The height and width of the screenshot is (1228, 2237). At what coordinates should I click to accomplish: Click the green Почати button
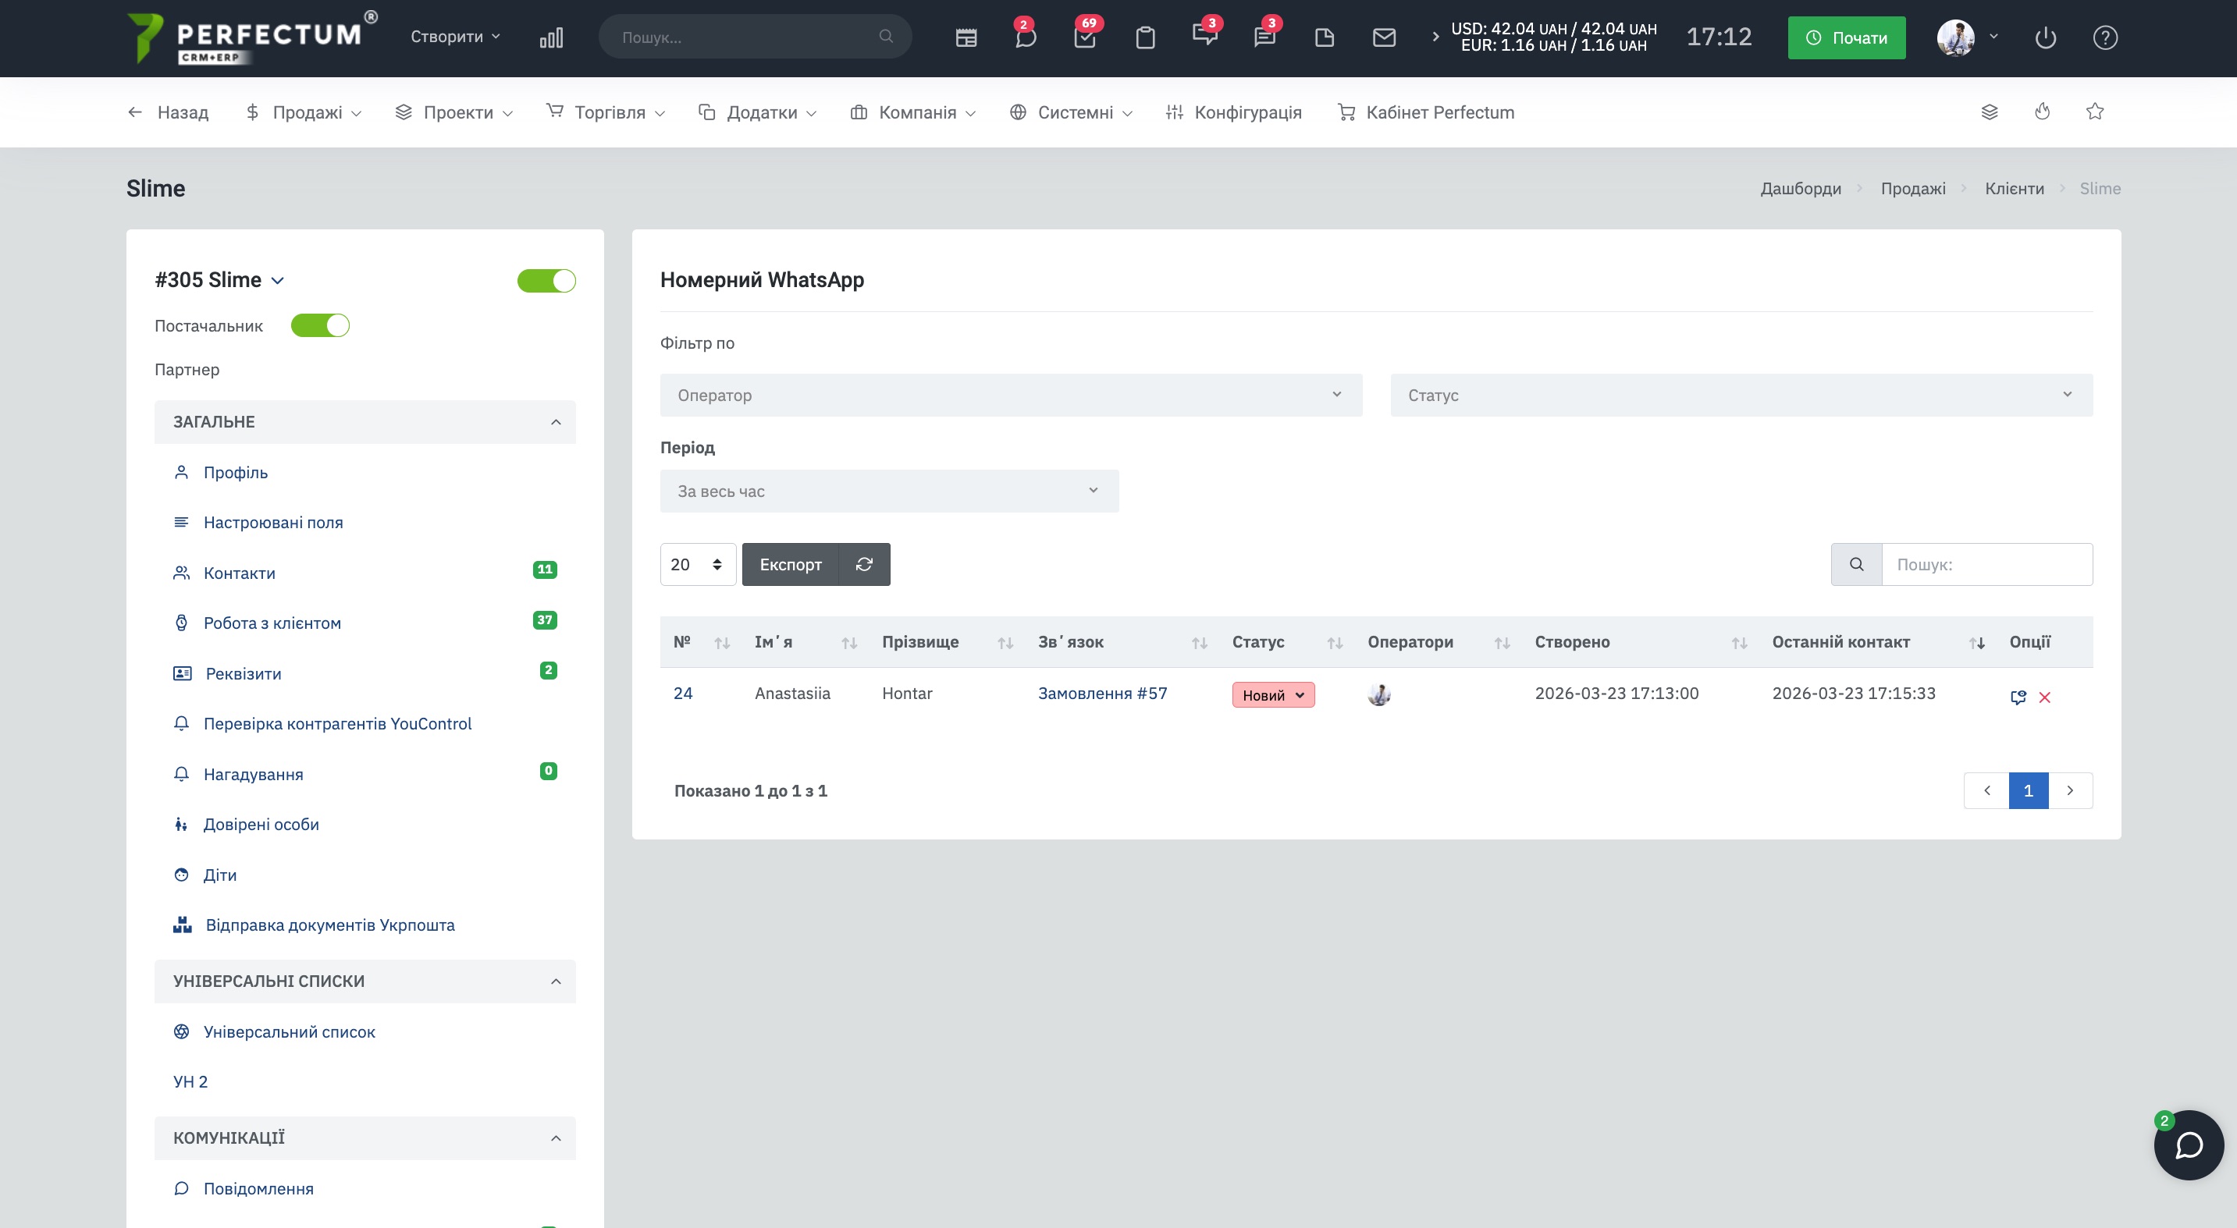[x=1845, y=37]
